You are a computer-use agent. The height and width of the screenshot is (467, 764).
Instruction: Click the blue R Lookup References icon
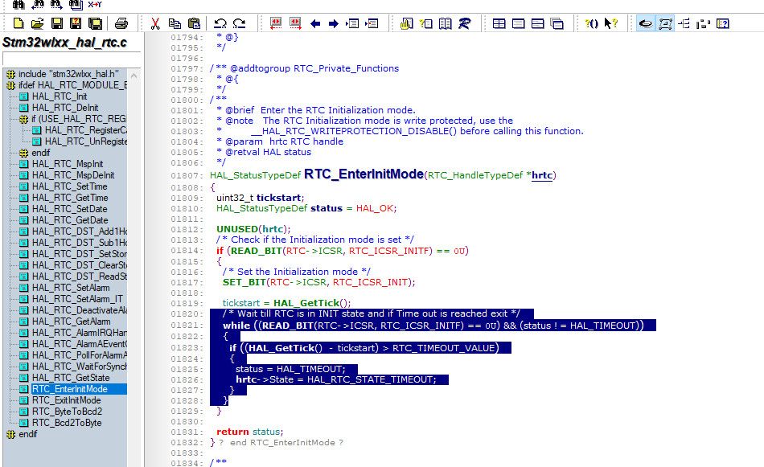[x=464, y=23]
